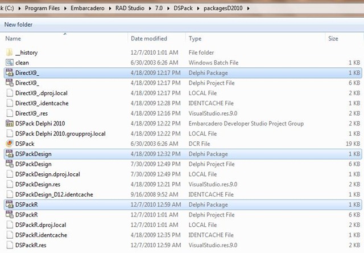This screenshot has width=364, height=253.
Task: Select DirectX9_ Delphi Project File icon
Action: [x=9, y=83]
